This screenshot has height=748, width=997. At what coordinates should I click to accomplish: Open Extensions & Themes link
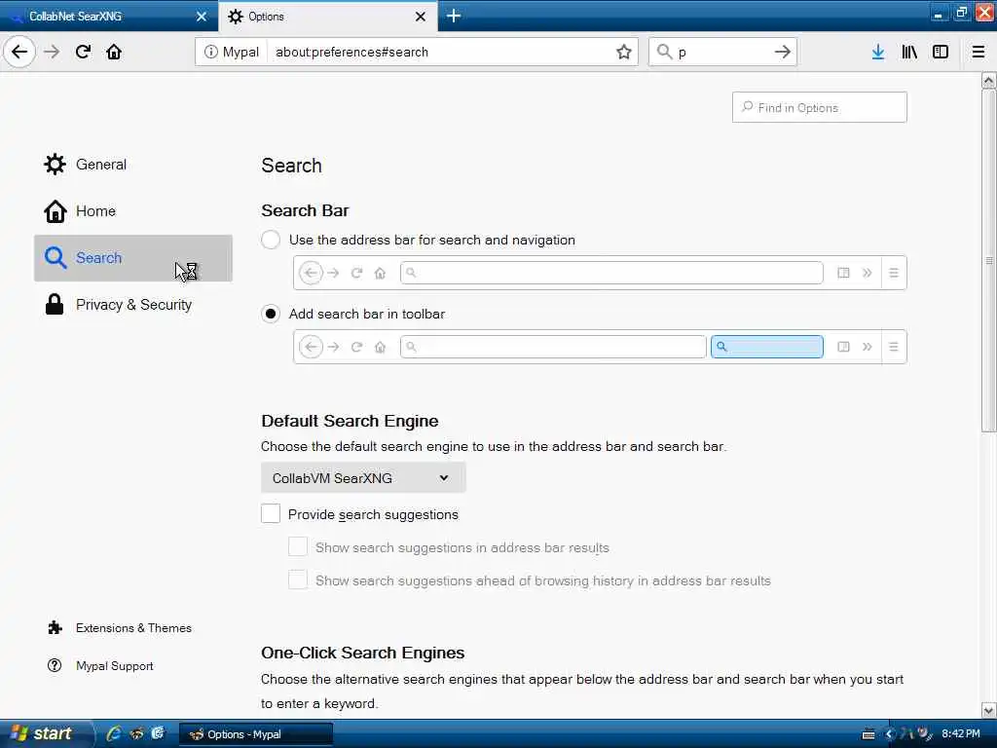point(120,628)
